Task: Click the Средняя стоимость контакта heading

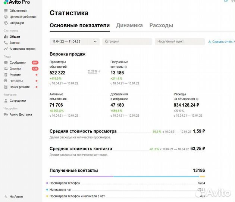Action: 81,149
